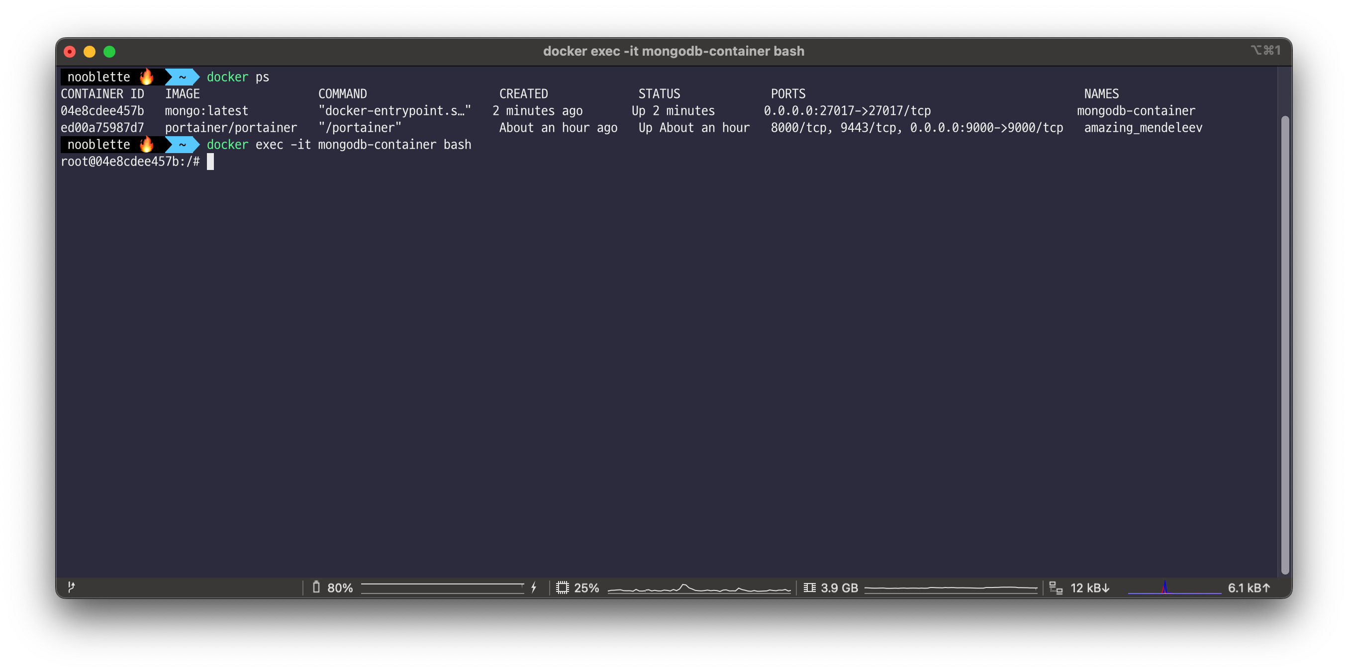Click the CPU chip icon

coord(562,588)
